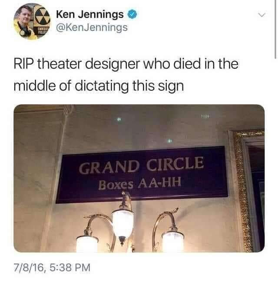Expand the tweet options chevron
278x281 pixels.
pos(262,15)
